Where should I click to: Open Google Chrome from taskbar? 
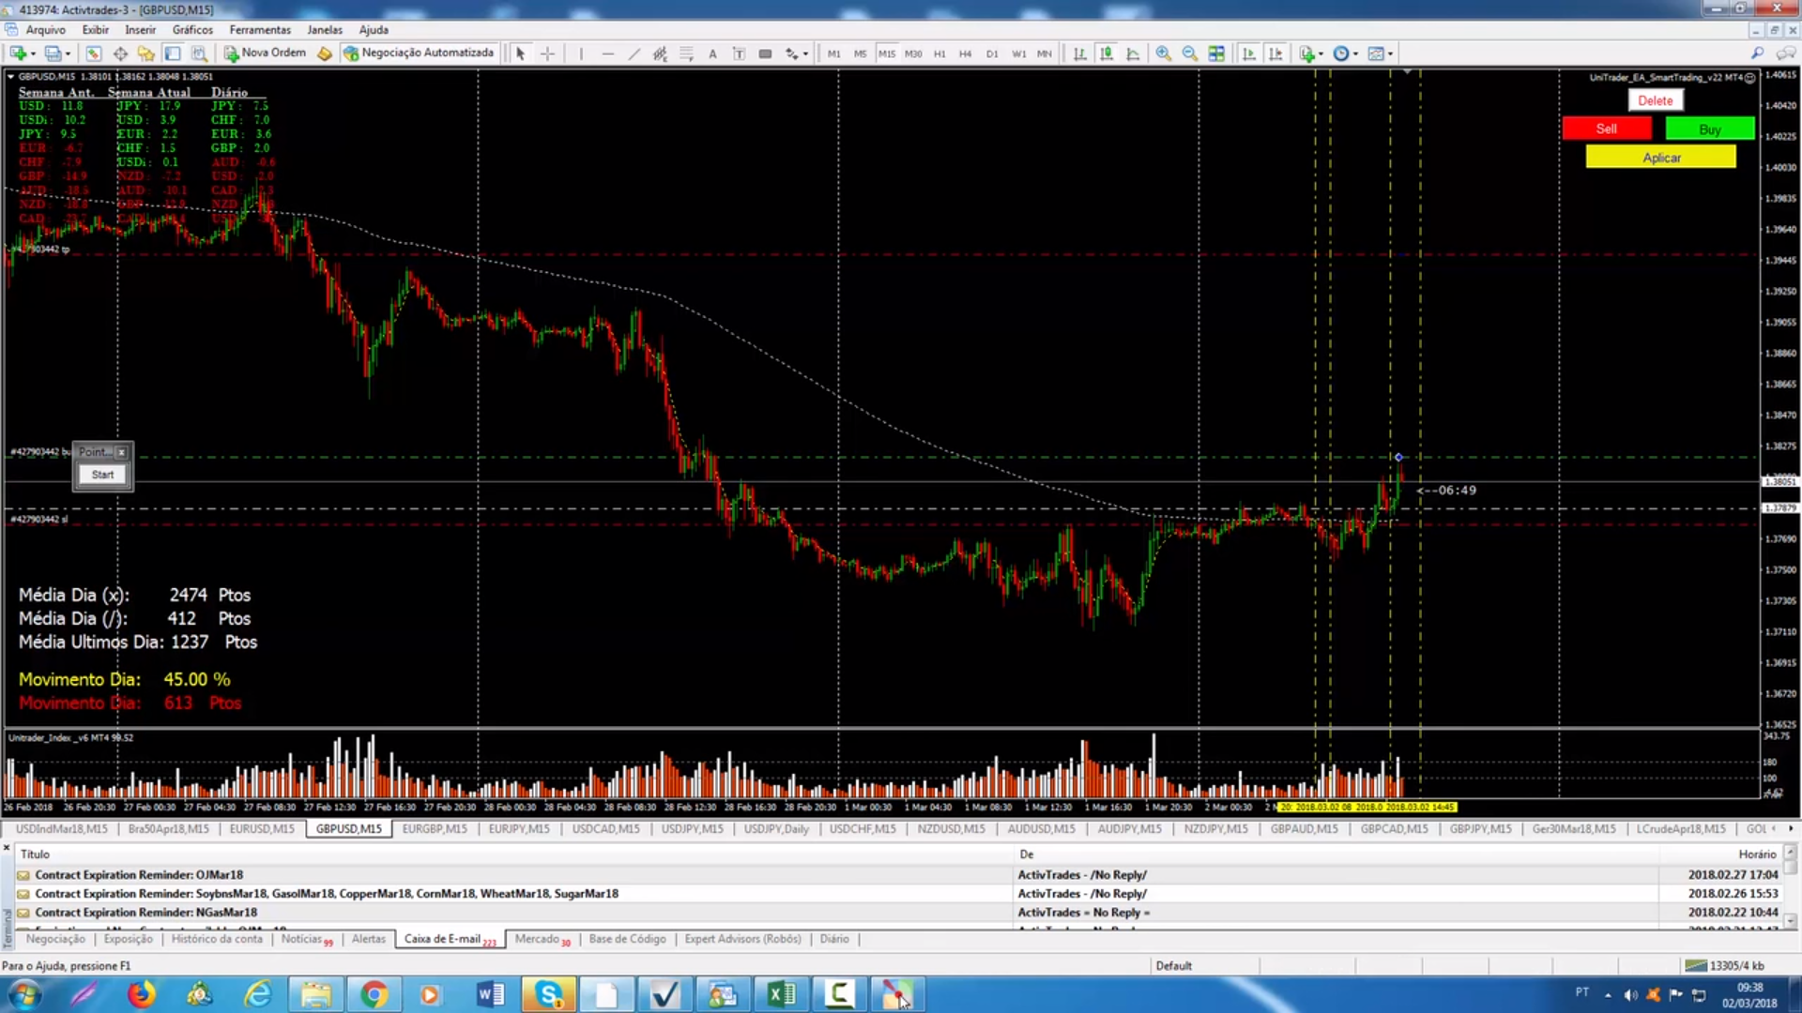[x=374, y=994]
